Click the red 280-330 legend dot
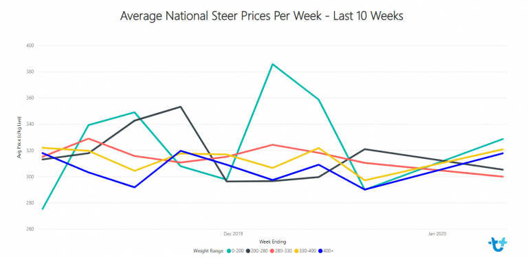The image size is (528, 258). coord(272,251)
